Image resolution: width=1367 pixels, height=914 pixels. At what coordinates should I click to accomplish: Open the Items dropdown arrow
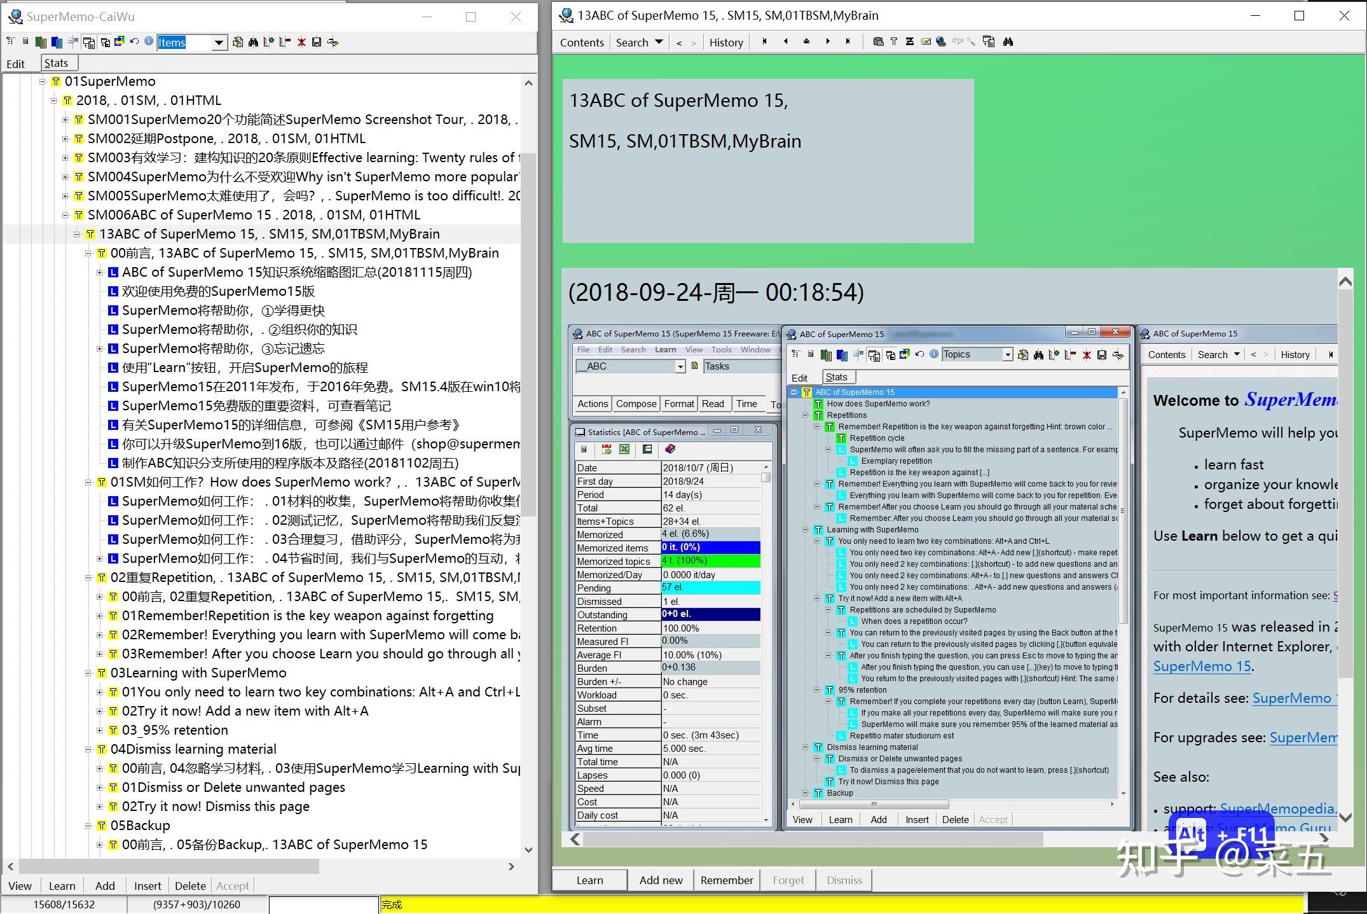[x=219, y=43]
